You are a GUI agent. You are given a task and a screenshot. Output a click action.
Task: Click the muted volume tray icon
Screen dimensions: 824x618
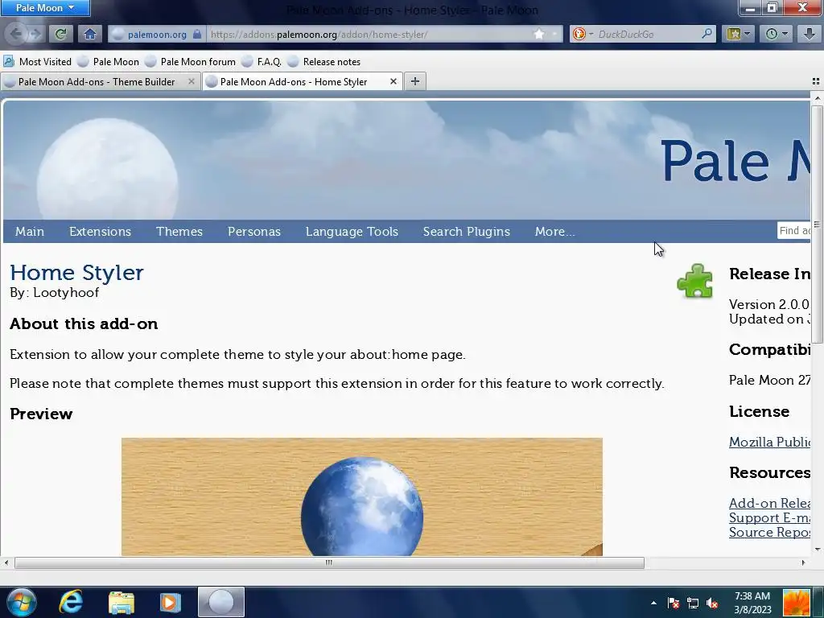(x=713, y=603)
